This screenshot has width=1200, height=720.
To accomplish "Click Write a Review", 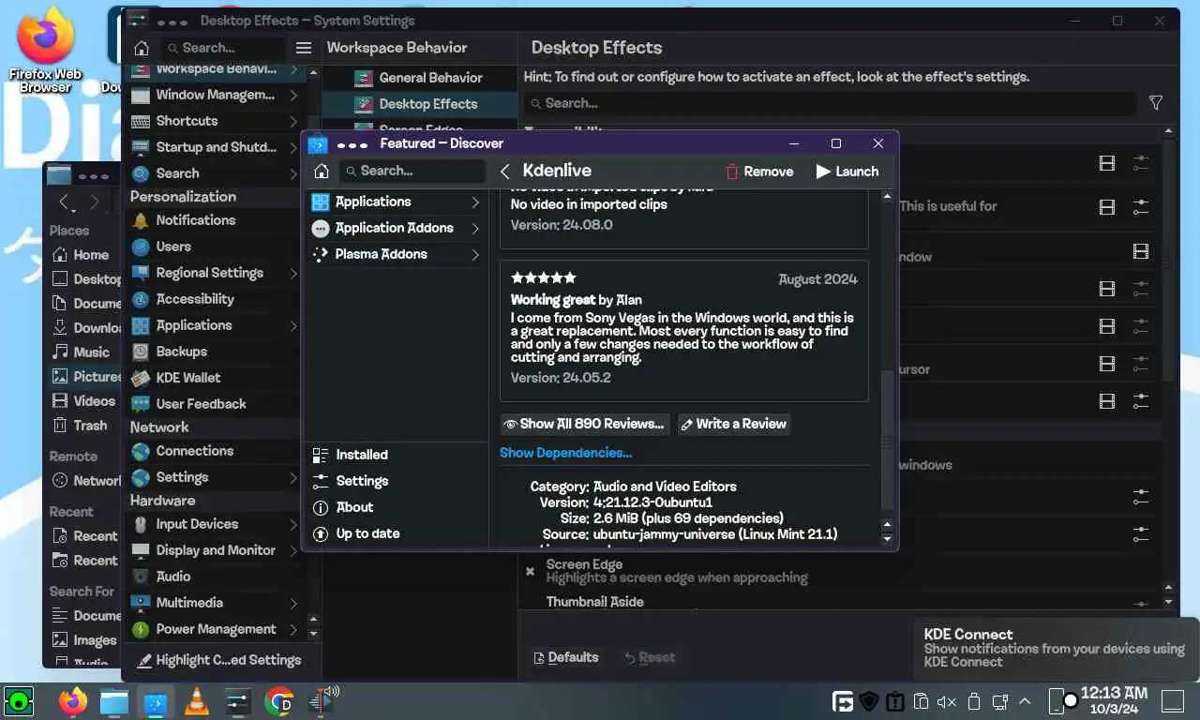I will tap(733, 424).
